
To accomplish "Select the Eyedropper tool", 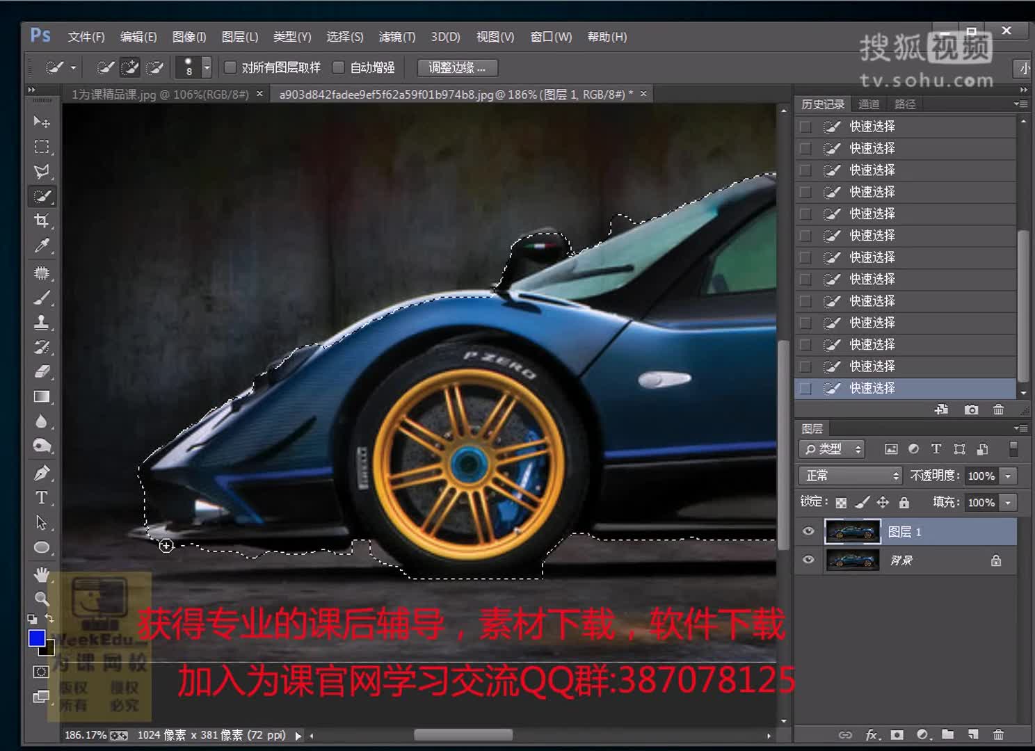I will 42,246.
